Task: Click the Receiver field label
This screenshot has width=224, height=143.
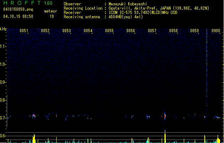Action: pyautogui.click(x=72, y=13)
